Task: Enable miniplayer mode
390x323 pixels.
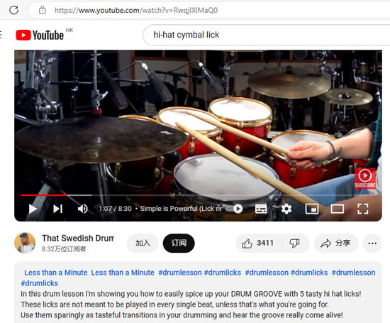Action: [312, 209]
